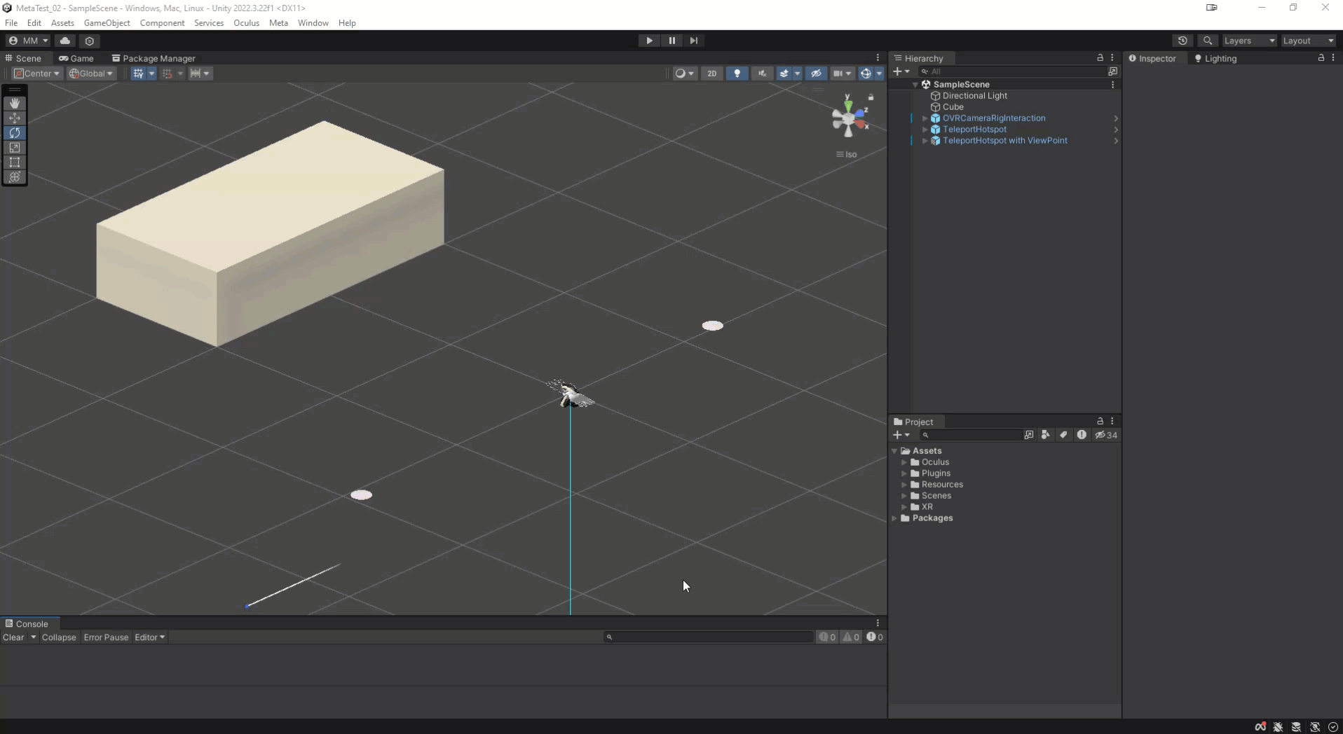Image resolution: width=1343 pixels, height=734 pixels.
Task: Open the GameObject menu
Action: click(x=107, y=23)
